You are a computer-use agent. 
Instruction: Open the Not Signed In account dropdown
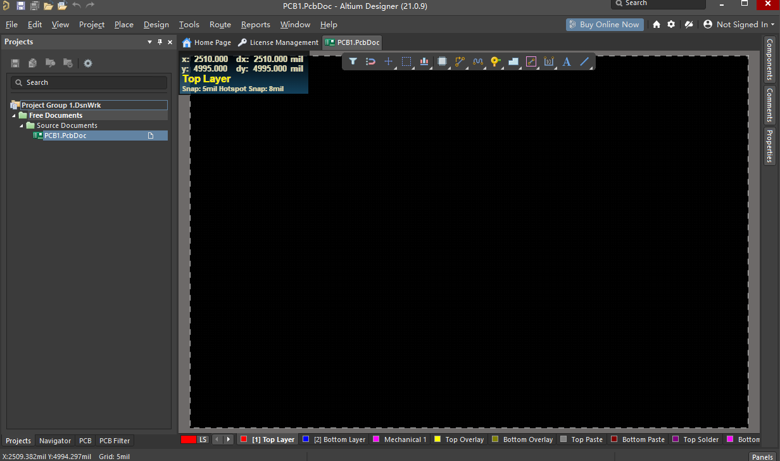pos(739,24)
